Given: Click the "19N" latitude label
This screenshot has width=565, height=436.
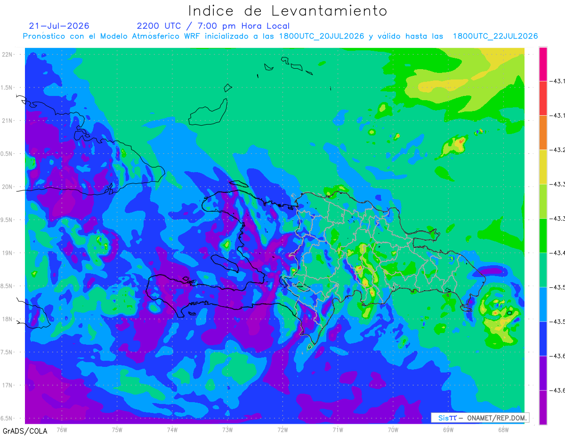Looking at the screenshot, I should coord(8,253).
